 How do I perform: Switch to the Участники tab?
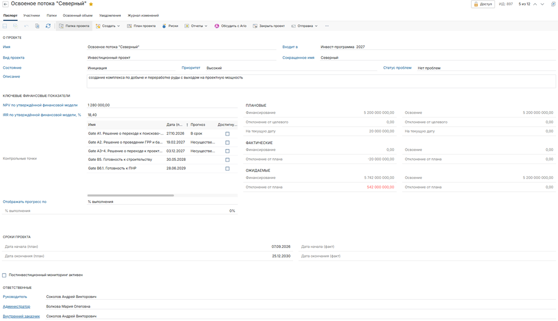click(32, 15)
